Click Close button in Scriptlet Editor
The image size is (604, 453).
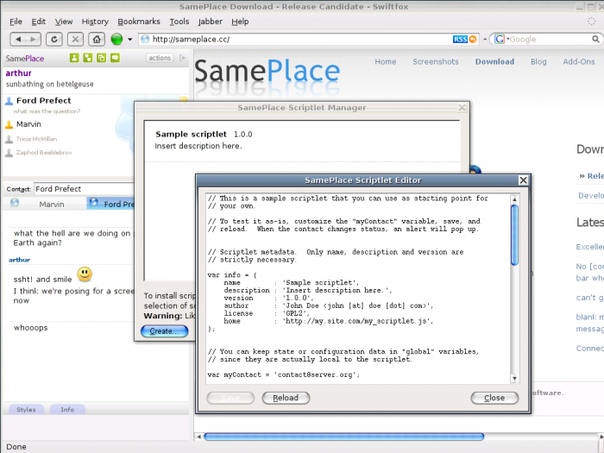494,398
